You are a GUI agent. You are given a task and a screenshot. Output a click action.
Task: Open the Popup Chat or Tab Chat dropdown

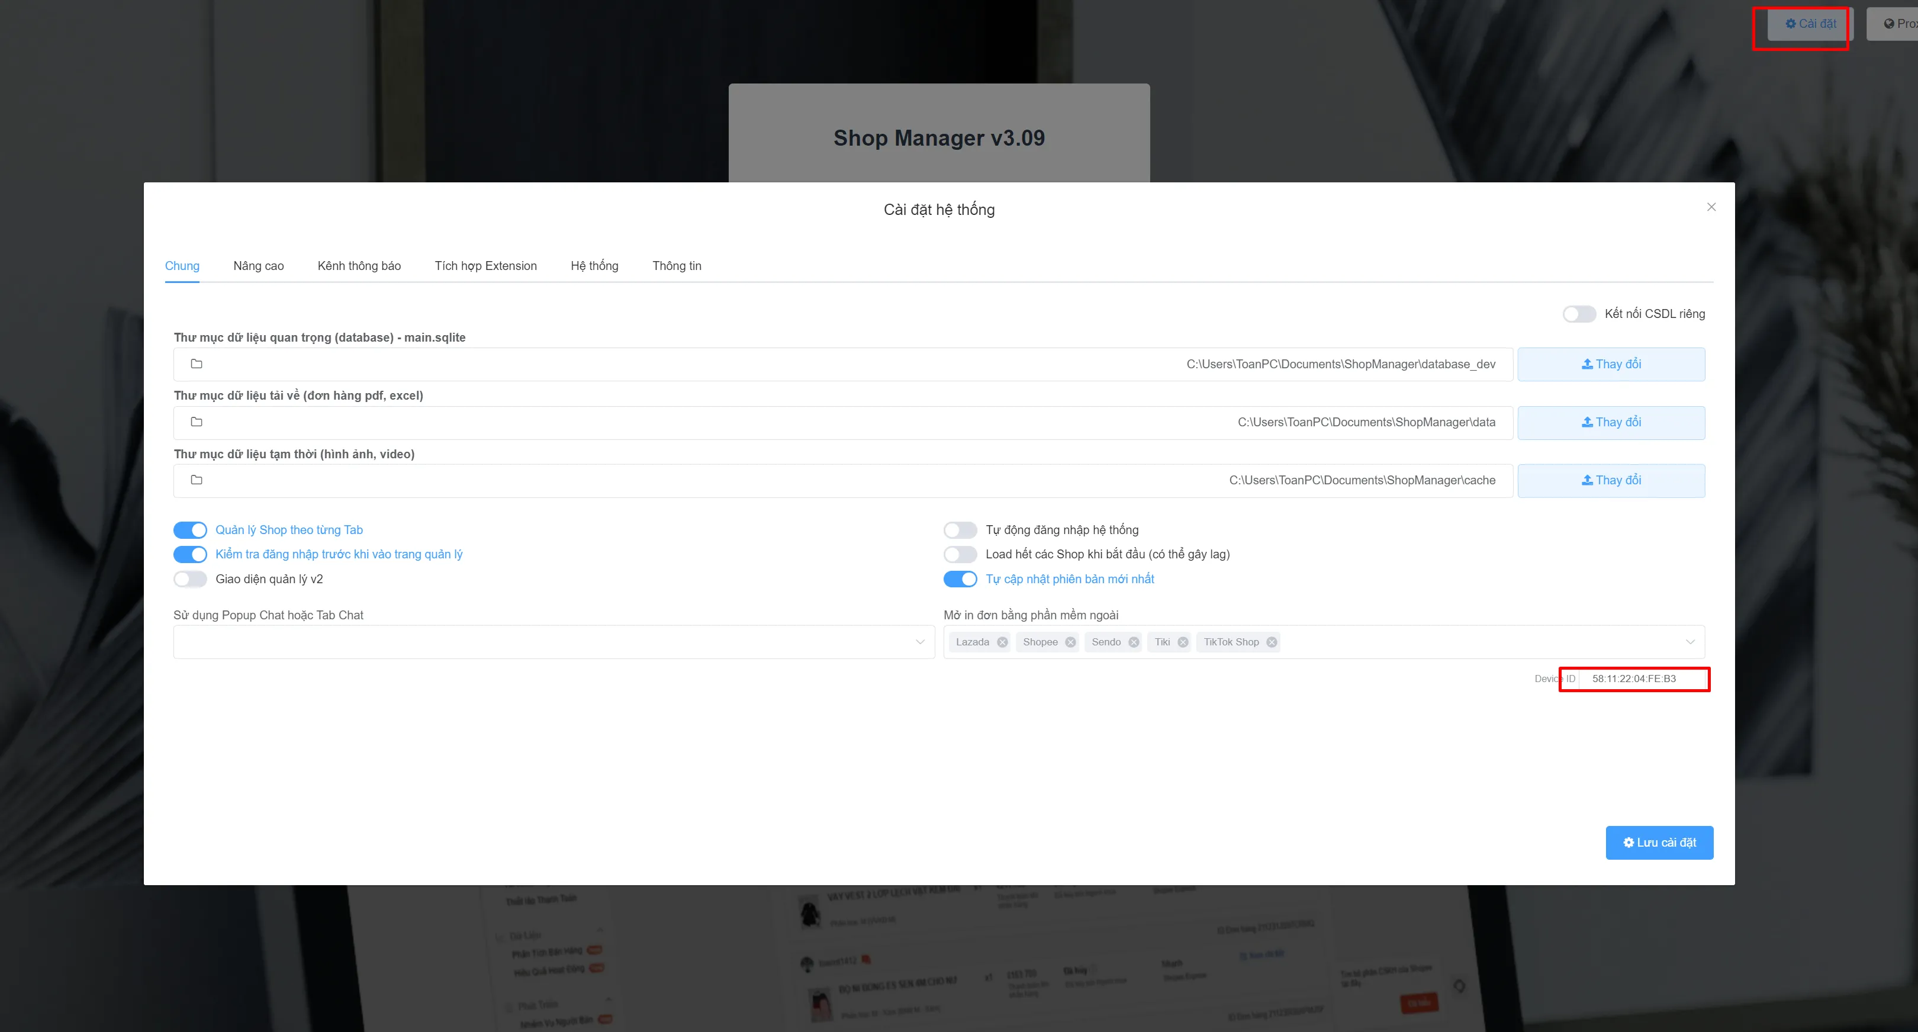coord(554,642)
